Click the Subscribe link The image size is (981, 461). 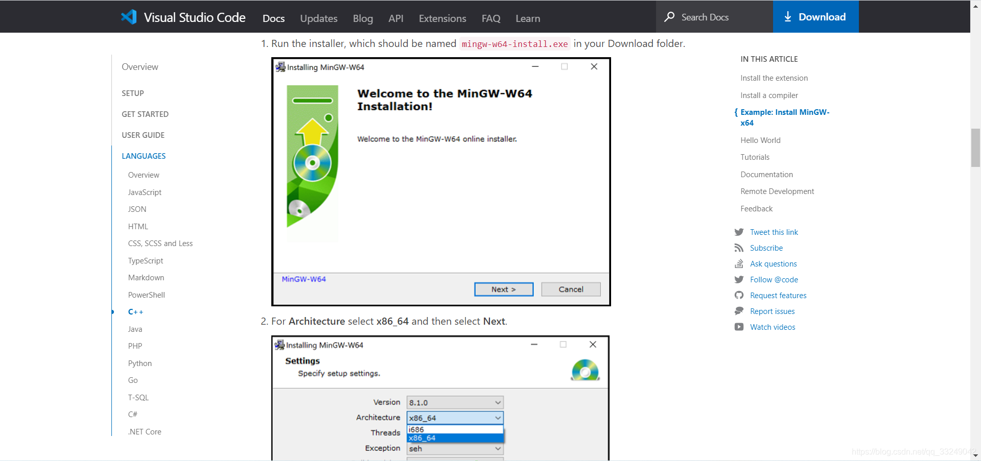pos(766,248)
